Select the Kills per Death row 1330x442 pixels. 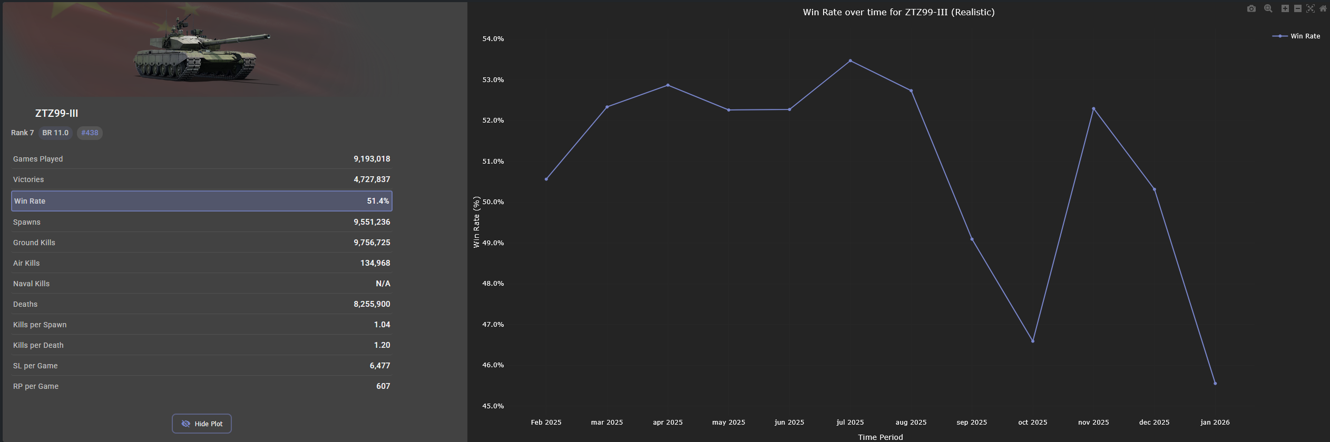point(202,345)
